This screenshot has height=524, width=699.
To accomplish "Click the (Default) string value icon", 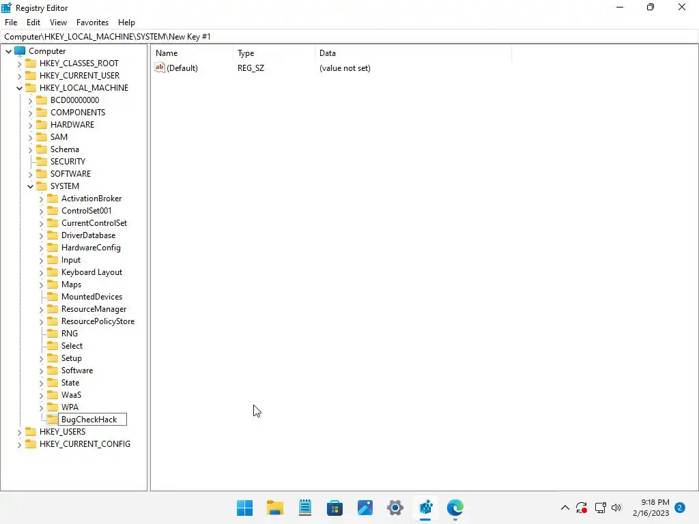I will tap(160, 68).
